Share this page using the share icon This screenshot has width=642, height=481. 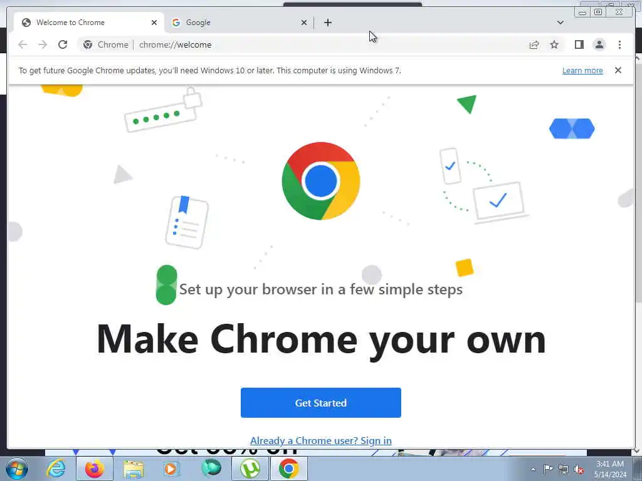[x=534, y=44]
